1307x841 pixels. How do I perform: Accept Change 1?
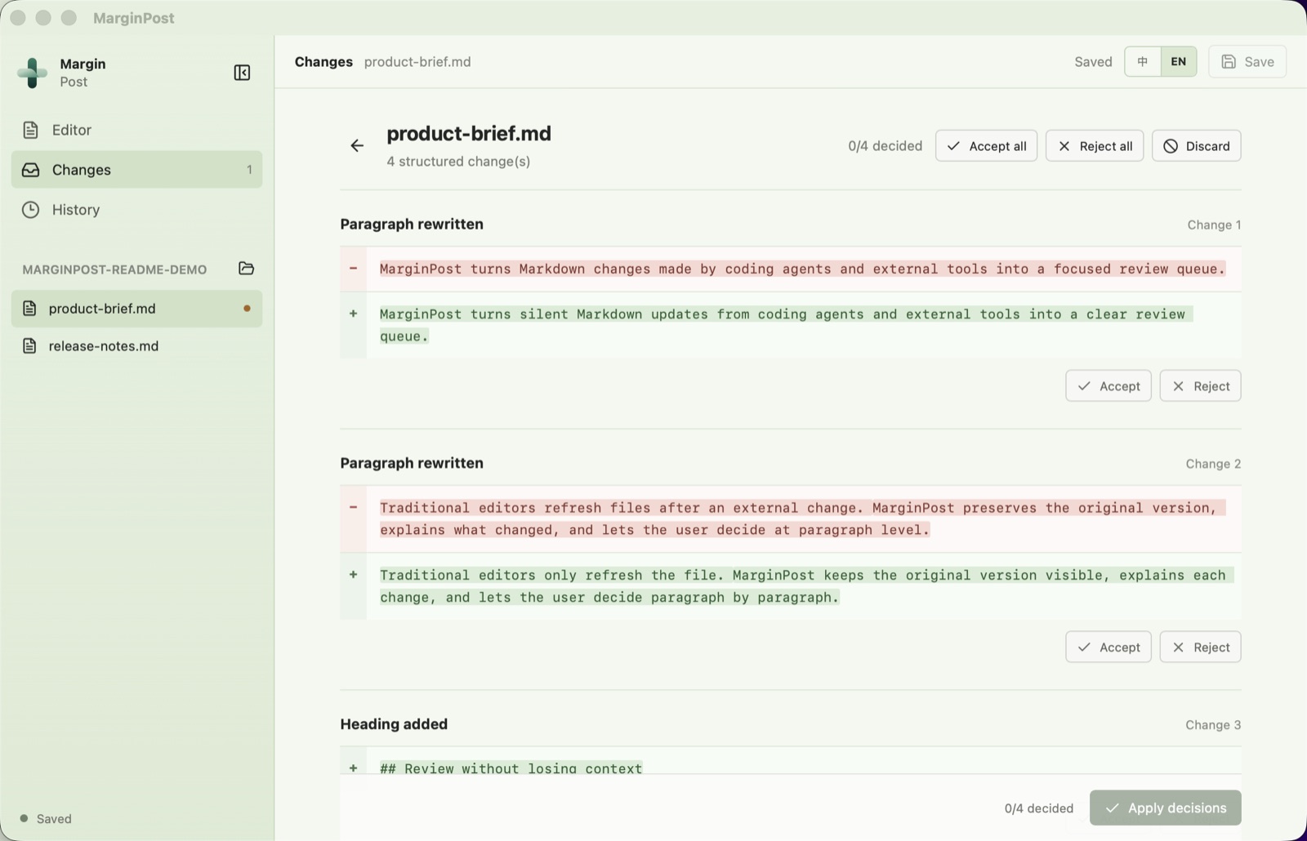[x=1108, y=386]
